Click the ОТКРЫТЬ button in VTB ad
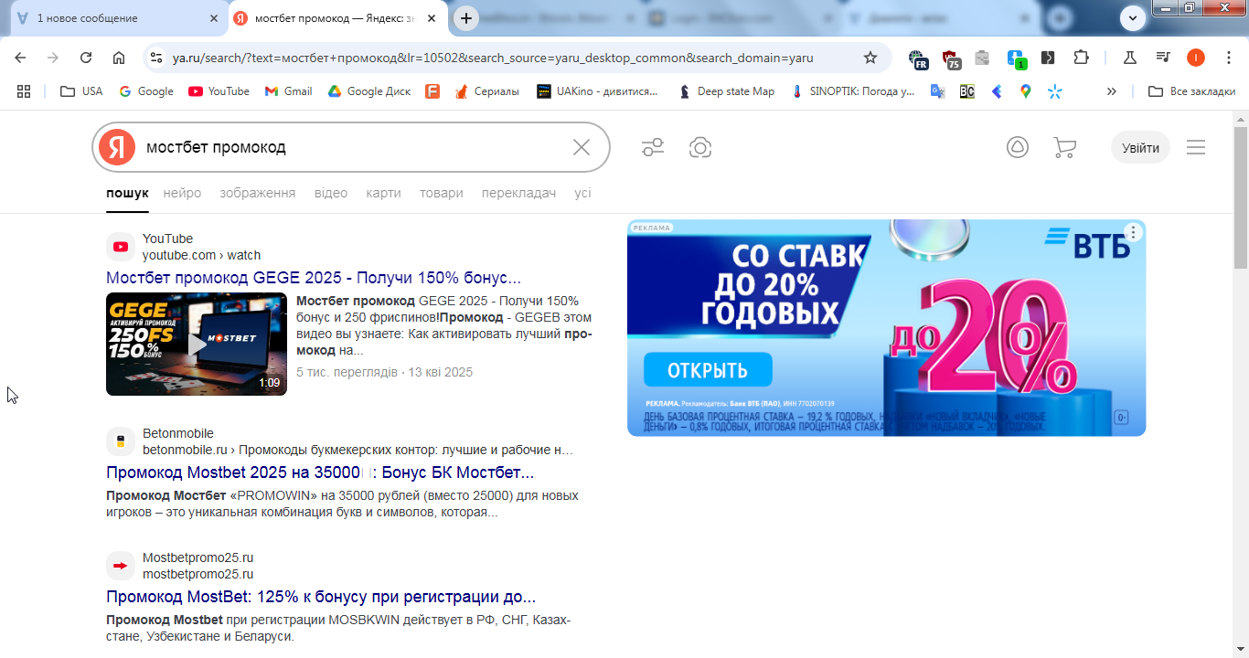 coord(708,370)
